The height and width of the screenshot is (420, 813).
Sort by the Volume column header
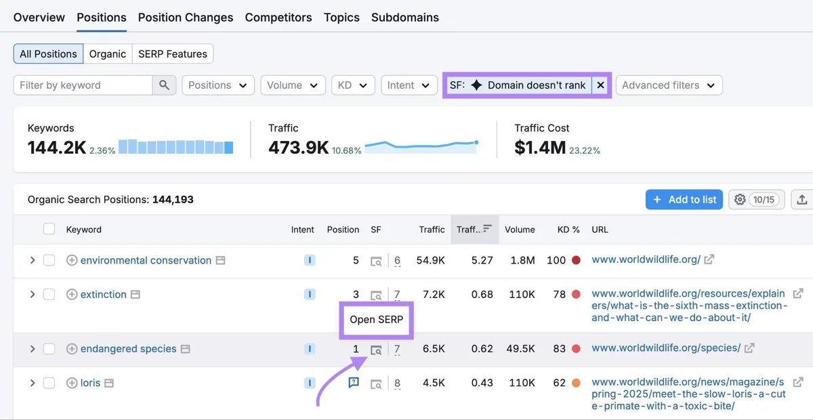tap(520, 229)
